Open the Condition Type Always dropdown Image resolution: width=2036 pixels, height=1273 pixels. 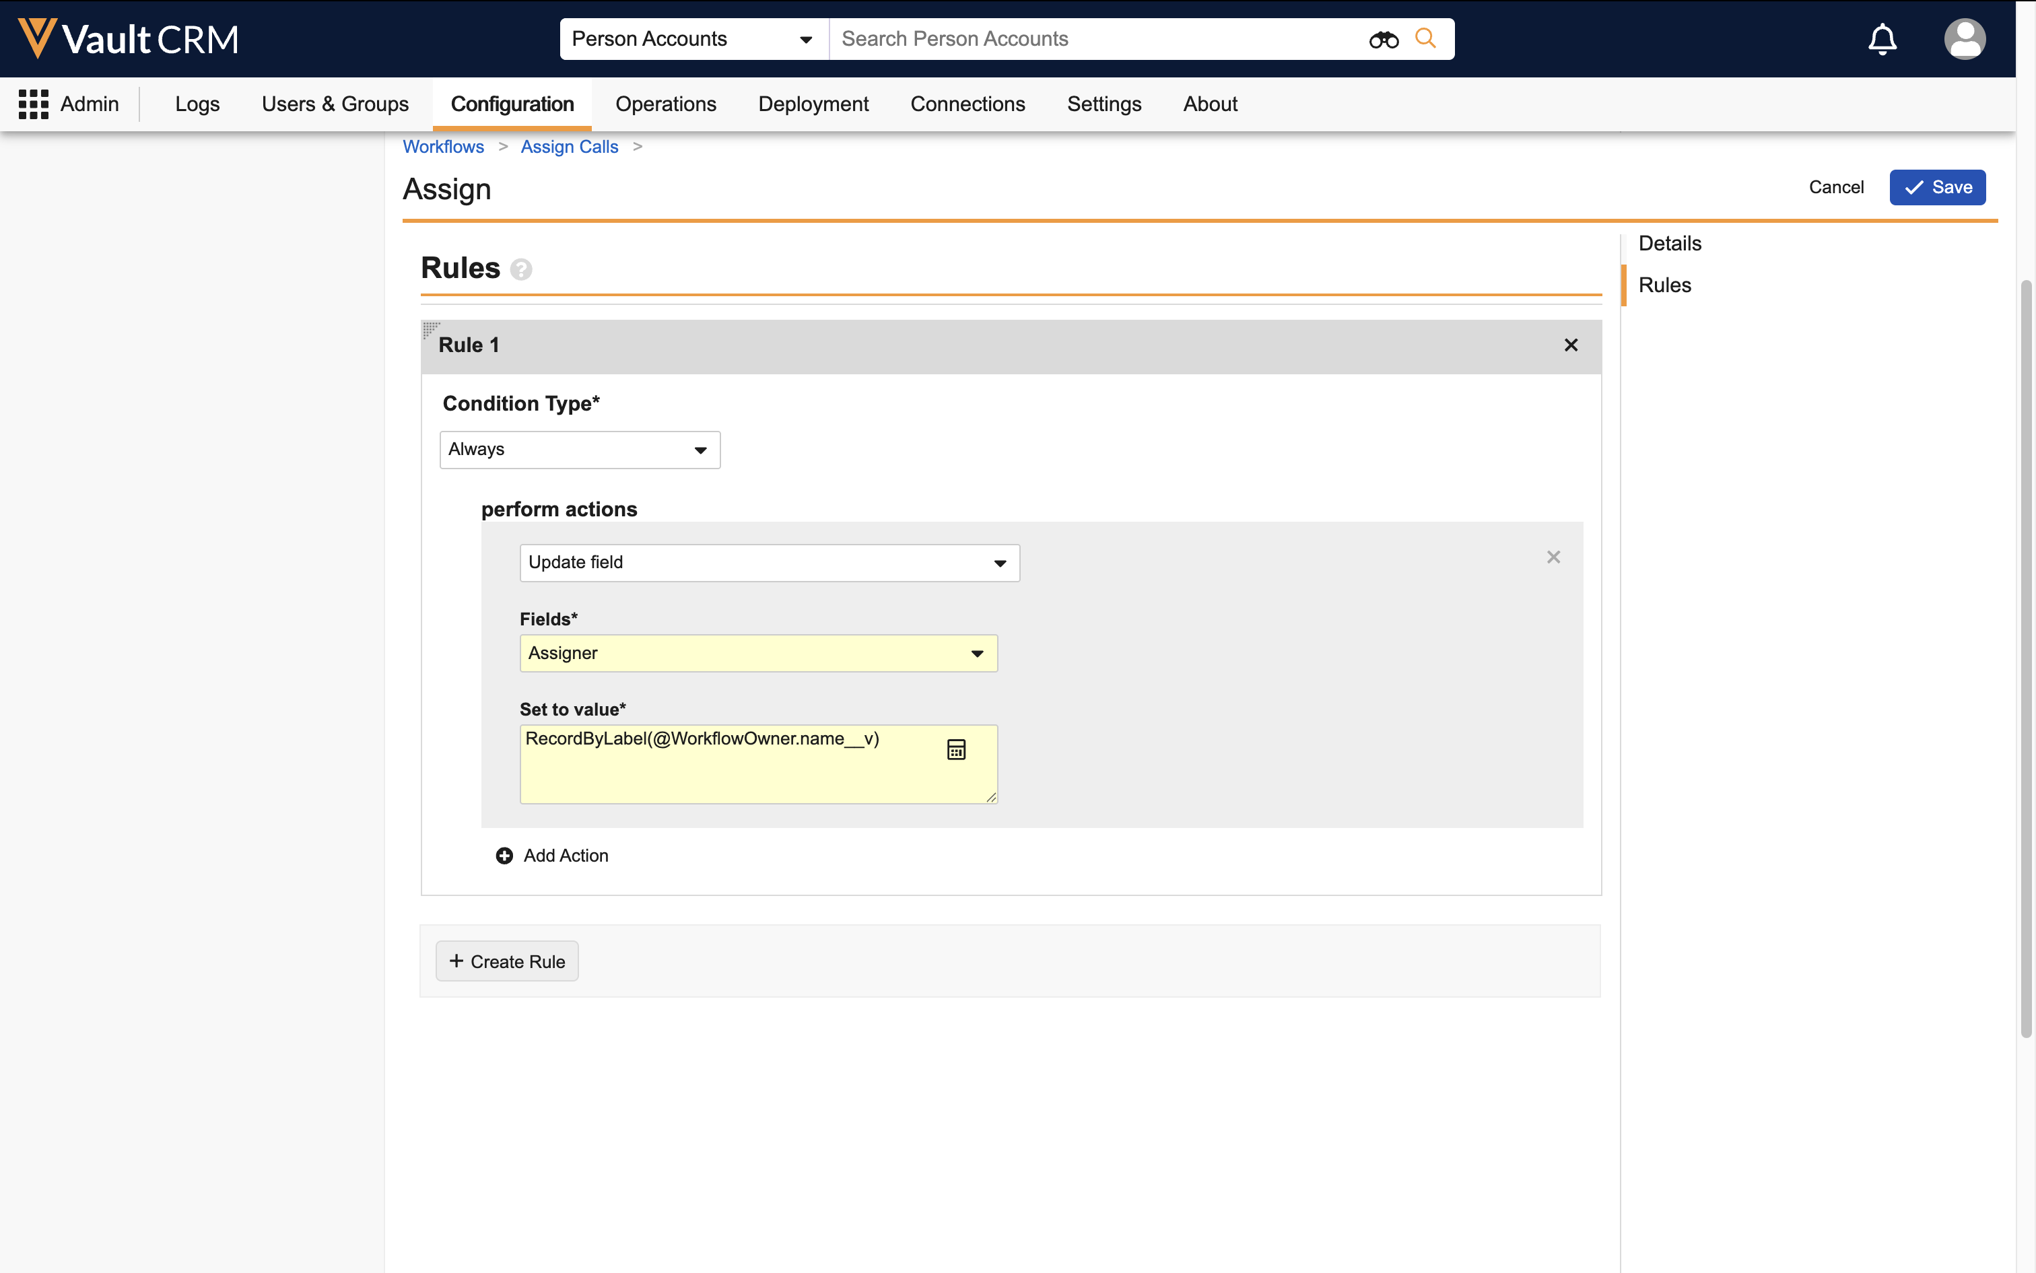579,450
